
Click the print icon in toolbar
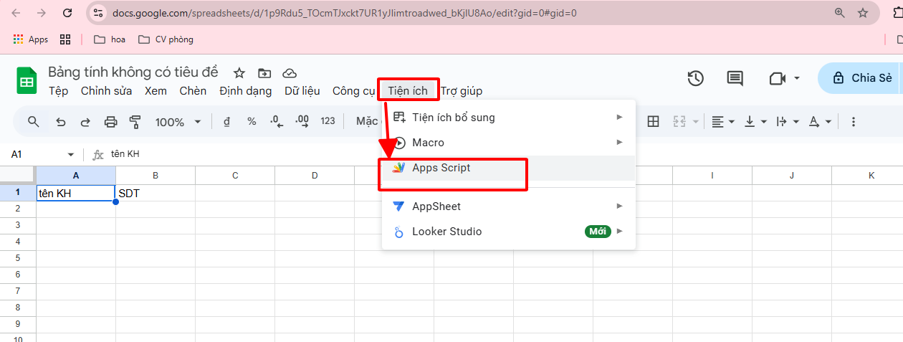point(110,122)
